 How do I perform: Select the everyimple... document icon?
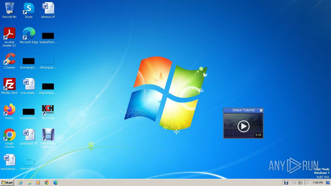[x=29, y=86]
